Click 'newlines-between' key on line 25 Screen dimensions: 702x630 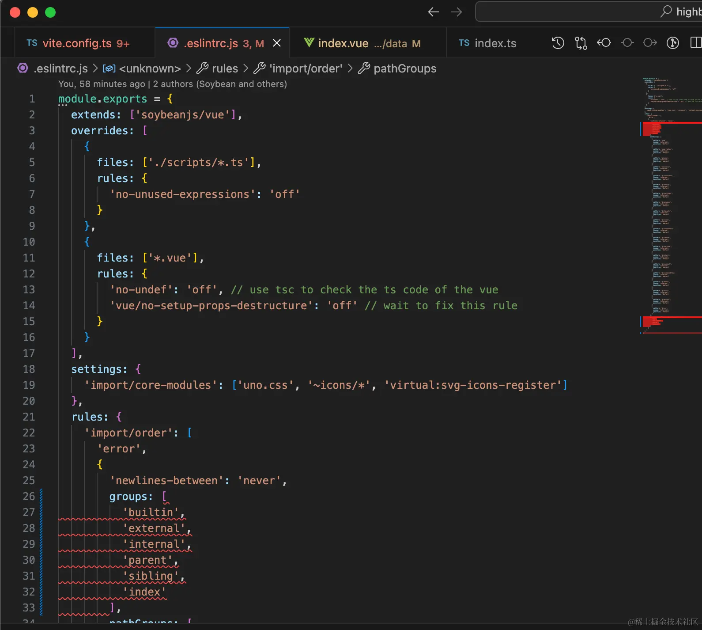(166, 480)
